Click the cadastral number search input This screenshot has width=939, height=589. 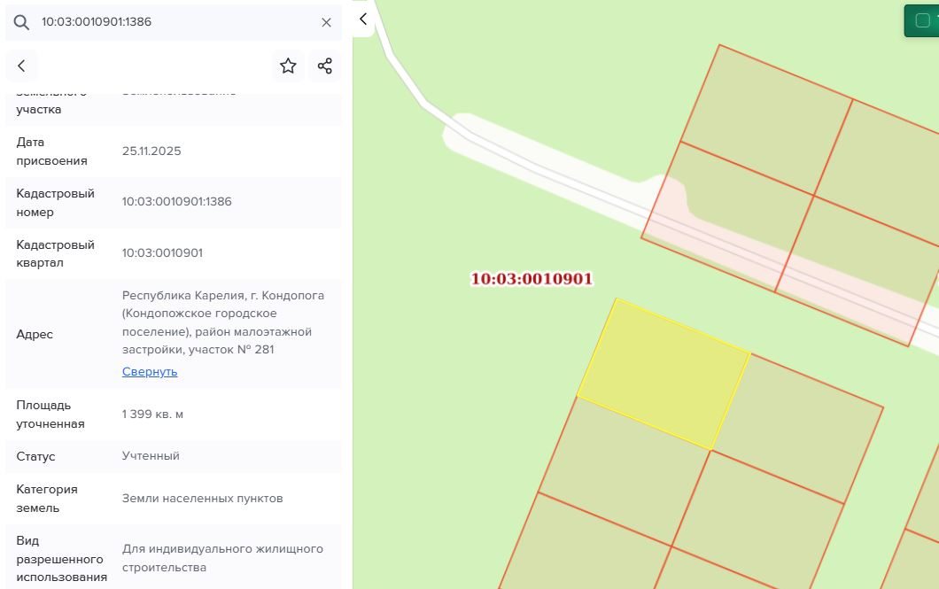pyautogui.click(x=174, y=22)
